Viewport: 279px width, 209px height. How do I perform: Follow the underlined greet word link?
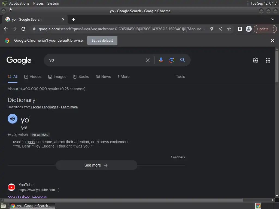[31, 142]
